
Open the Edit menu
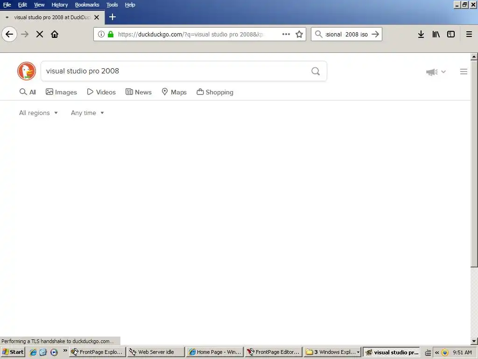(x=22, y=5)
